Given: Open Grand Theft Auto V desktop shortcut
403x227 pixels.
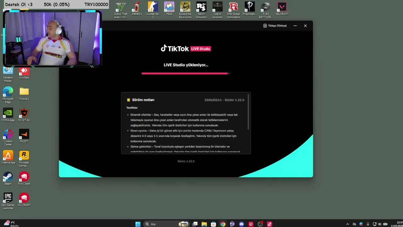Looking at the screenshot, I should (x=121, y=10).
